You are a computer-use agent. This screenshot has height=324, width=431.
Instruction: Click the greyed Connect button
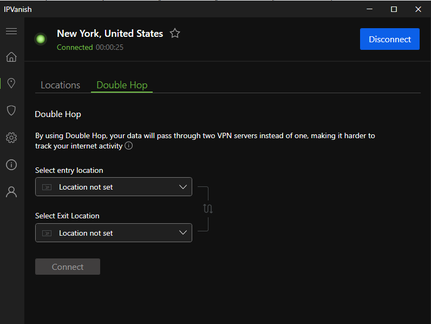[x=68, y=267]
